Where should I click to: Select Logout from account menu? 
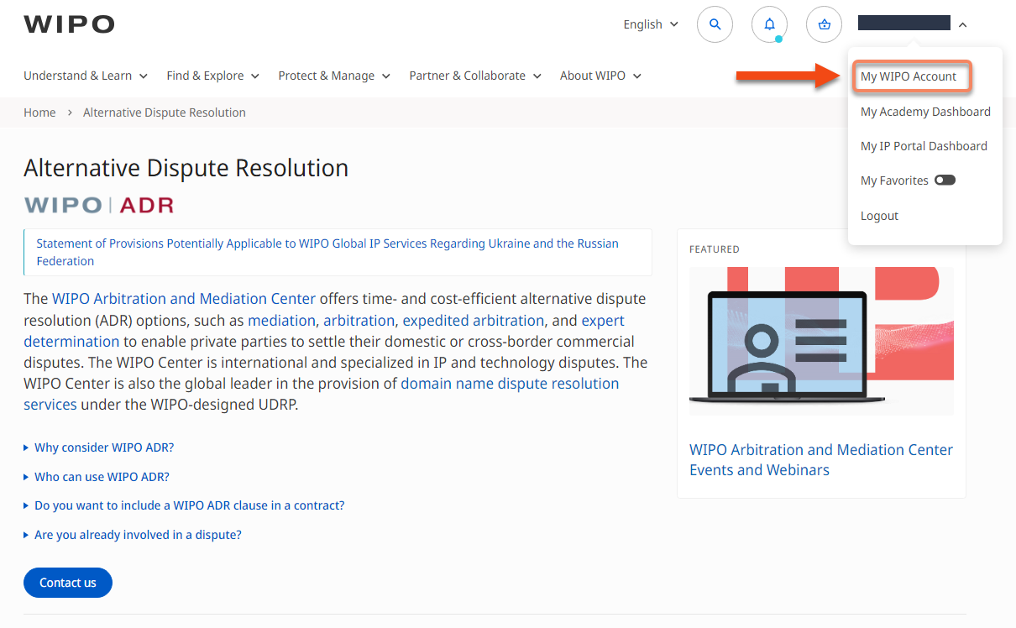[879, 216]
